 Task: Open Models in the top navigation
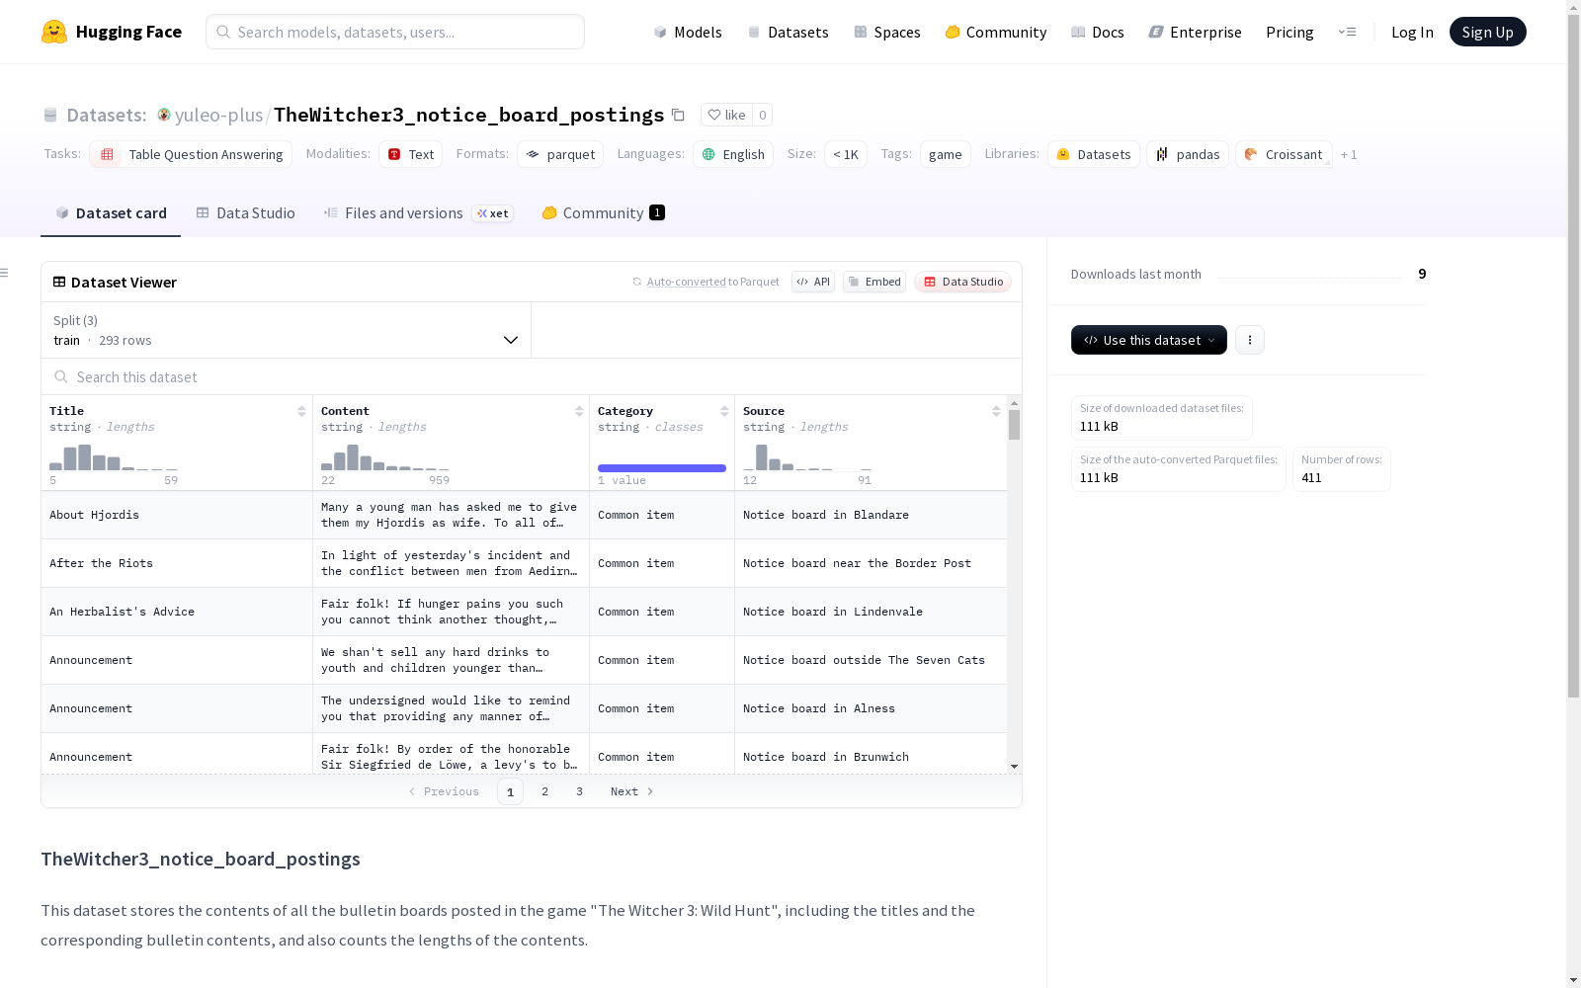point(688,32)
